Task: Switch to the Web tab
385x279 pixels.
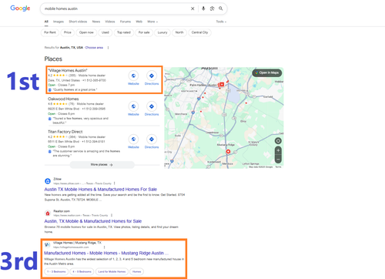Action: tap(139, 22)
